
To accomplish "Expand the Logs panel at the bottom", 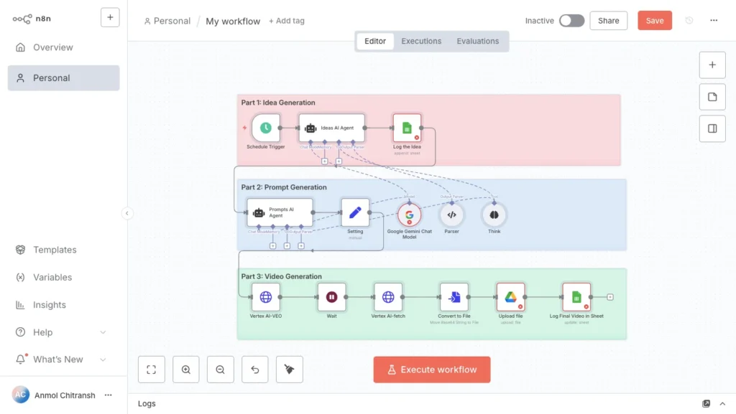I will point(722,403).
